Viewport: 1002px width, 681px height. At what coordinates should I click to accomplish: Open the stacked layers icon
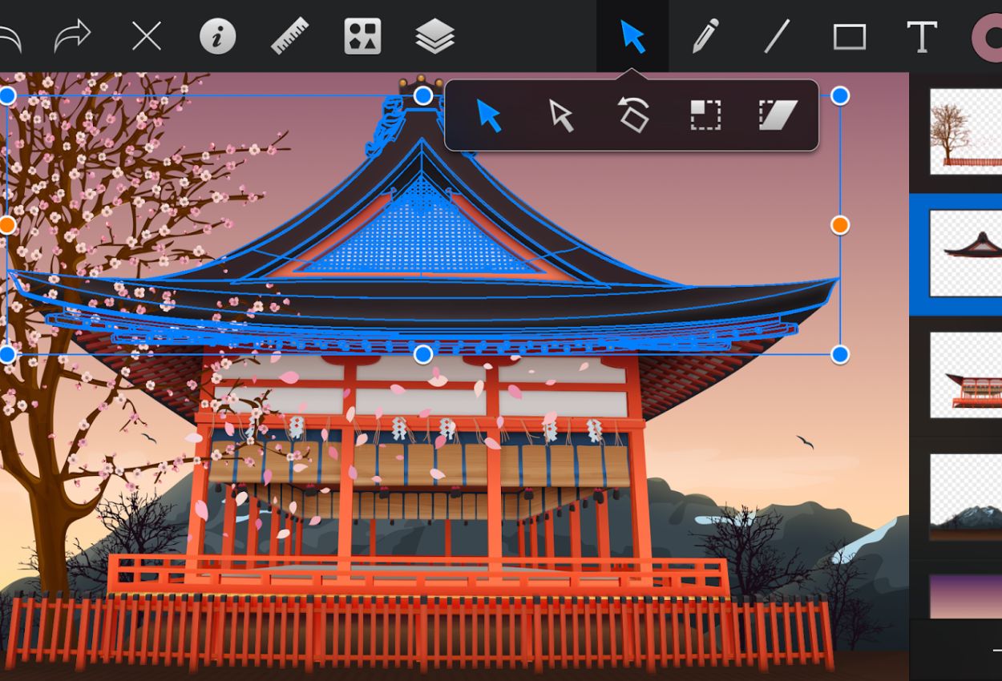[435, 37]
